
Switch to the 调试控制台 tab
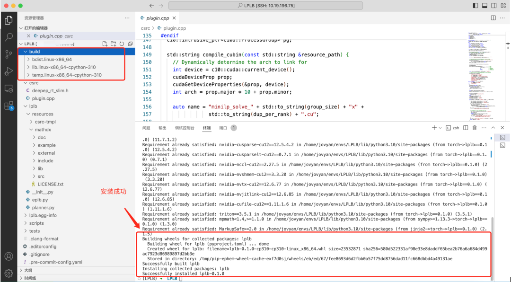click(185, 128)
